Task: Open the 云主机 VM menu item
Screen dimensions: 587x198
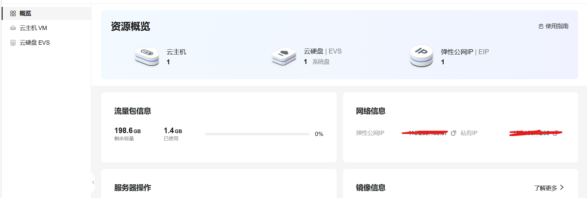Action: (x=33, y=28)
